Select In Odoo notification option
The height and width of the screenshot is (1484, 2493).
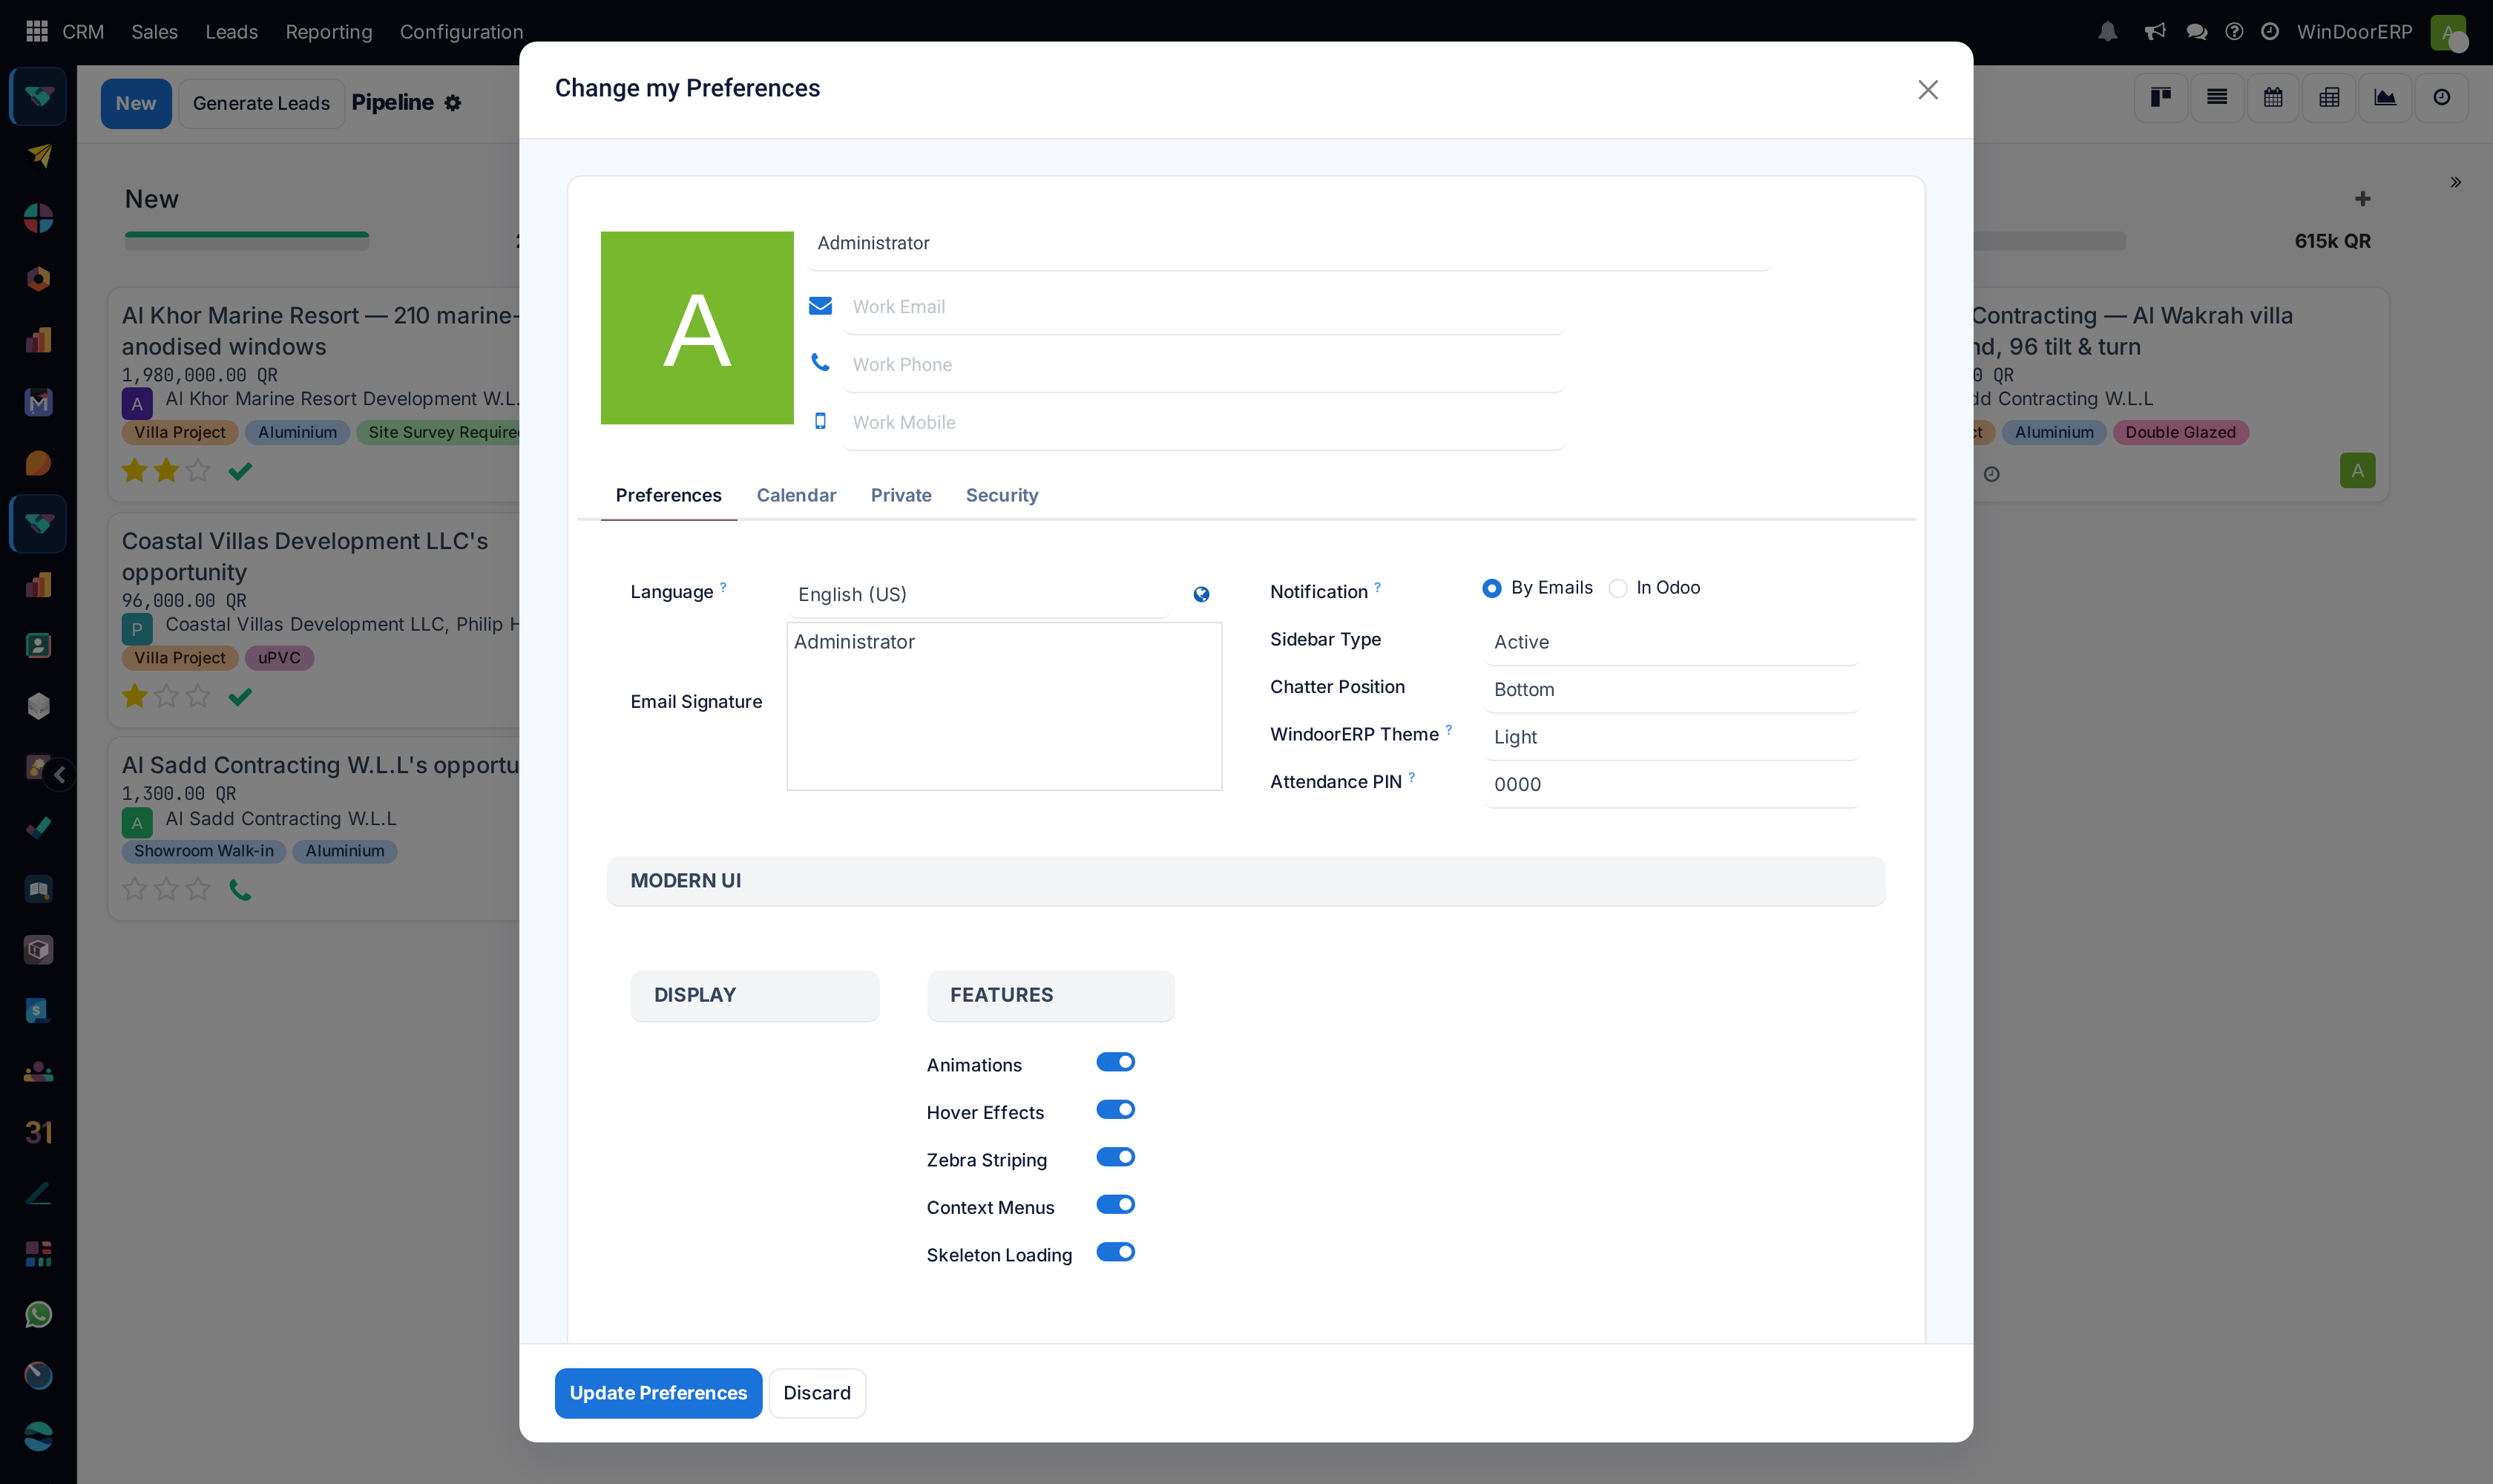coord(1618,588)
